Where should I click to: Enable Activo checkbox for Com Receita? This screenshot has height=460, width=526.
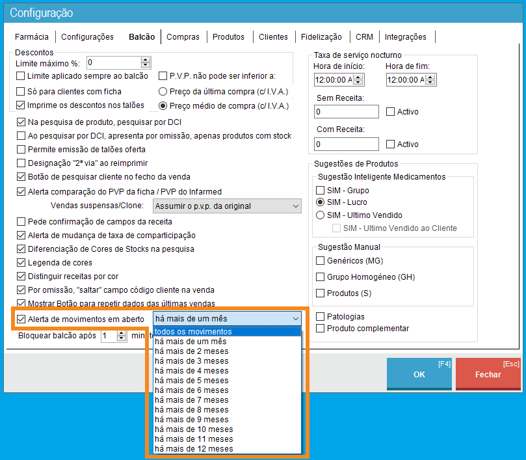pos(391,144)
